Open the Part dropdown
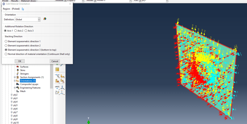247x124 pixels. click(x=167, y=1)
